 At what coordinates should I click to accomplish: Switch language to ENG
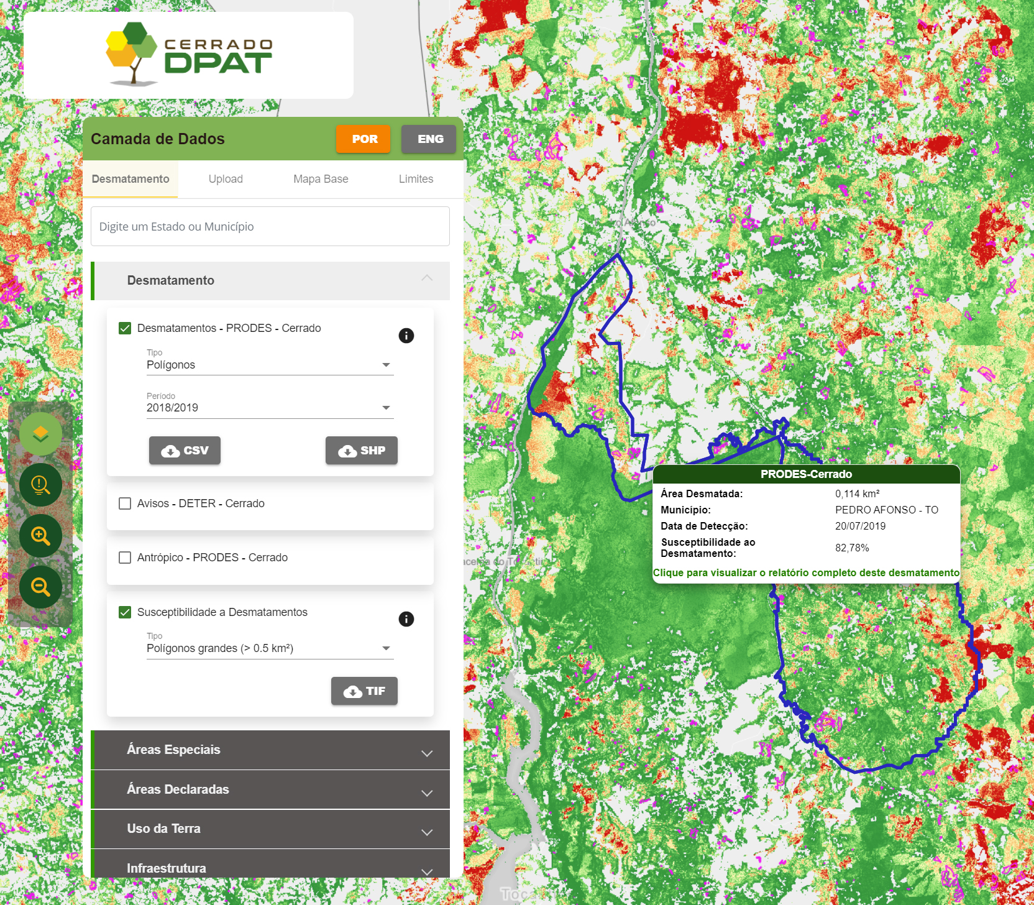[x=429, y=139]
